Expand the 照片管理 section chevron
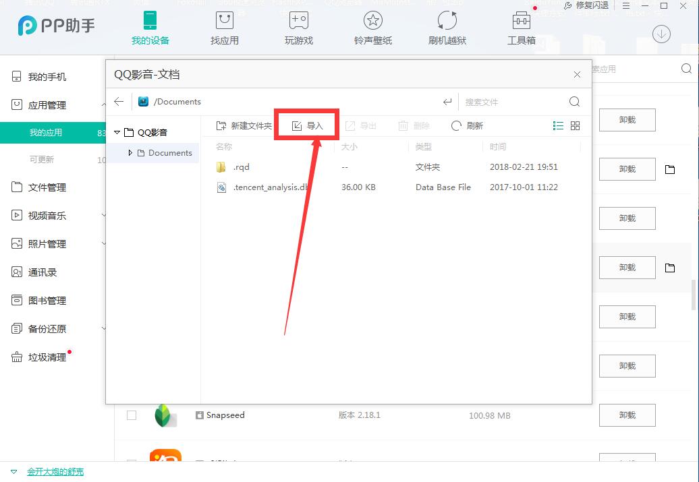This screenshot has width=699, height=482. pos(103,243)
